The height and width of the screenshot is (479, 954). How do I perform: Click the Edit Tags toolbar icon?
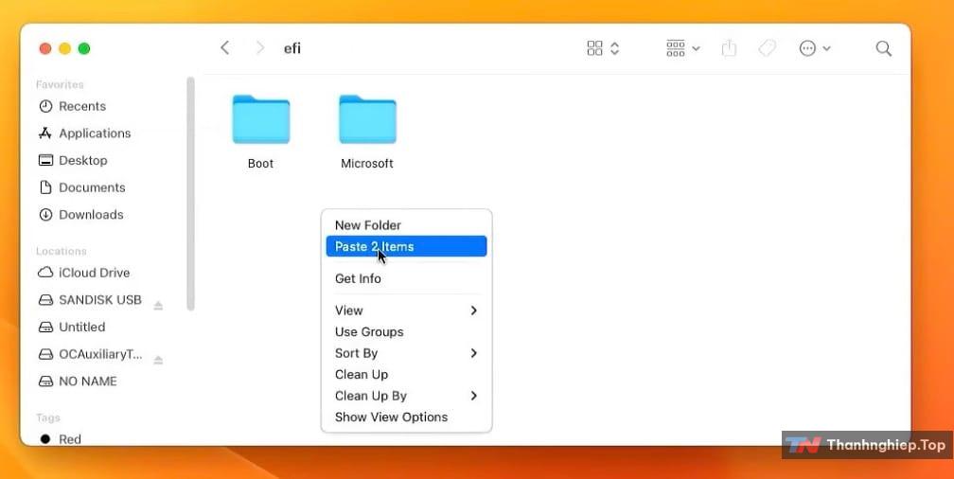click(x=768, y=48)
